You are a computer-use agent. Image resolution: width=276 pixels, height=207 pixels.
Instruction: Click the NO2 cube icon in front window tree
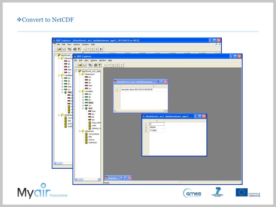point(86,108)
